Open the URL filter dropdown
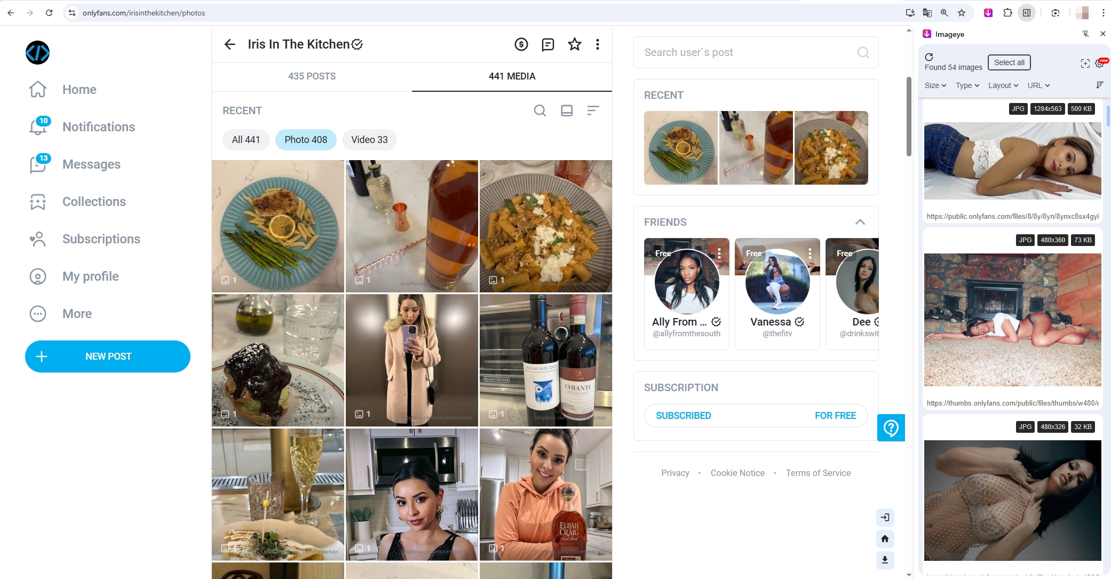1111x579 pixels. tap(1038, 85)
